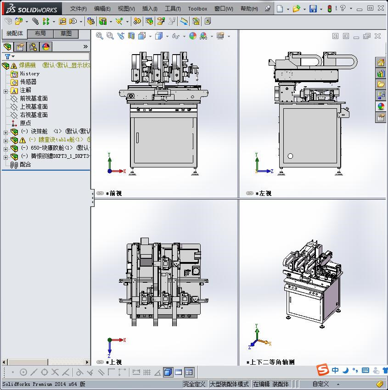Click the filter icon above the FeatureManager tree
The image size is (388, 390).
[7, 56]
